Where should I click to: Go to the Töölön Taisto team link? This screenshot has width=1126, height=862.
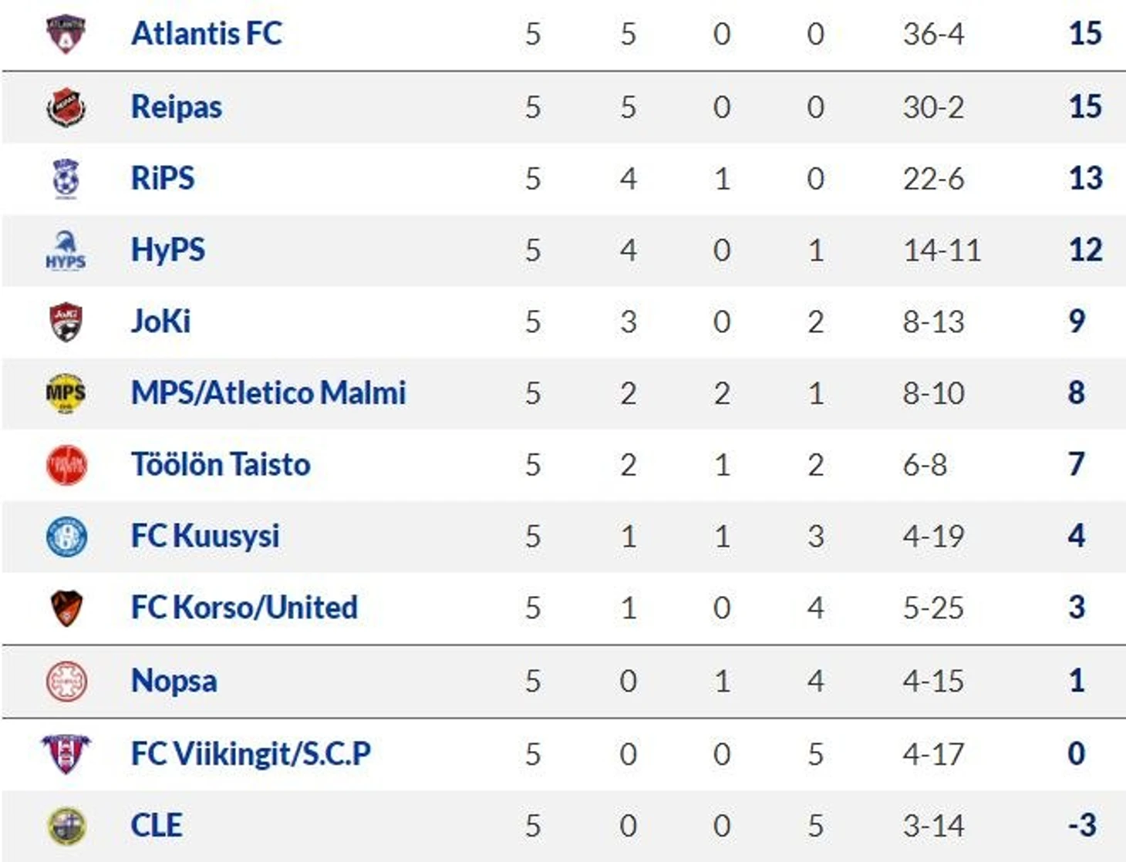tap(221, 465)
